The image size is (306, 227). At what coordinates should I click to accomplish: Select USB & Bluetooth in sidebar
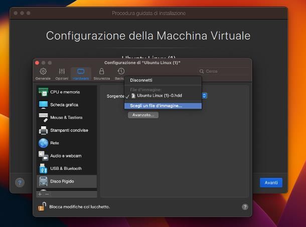pyautogui.click(x=67, y=168)
